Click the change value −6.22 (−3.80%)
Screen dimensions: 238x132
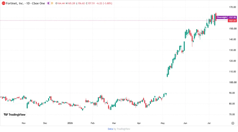(x=104, y=3)
